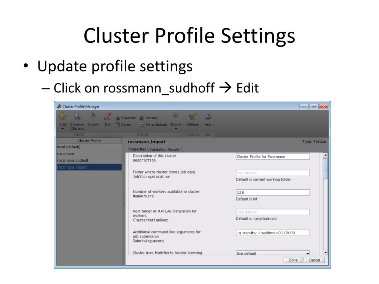Click 'Default is current working folder' text
Screen dimensions: 379x284
(264, 179)
